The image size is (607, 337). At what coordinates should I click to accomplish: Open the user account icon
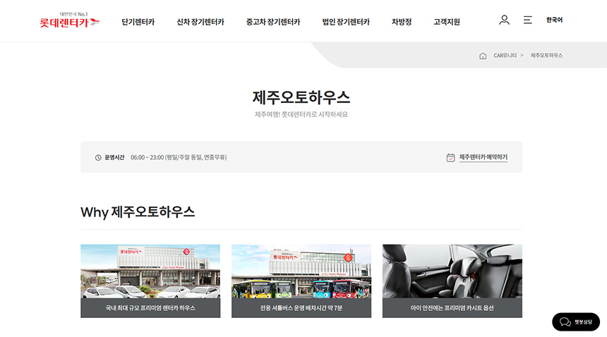[x=504, y=20]
